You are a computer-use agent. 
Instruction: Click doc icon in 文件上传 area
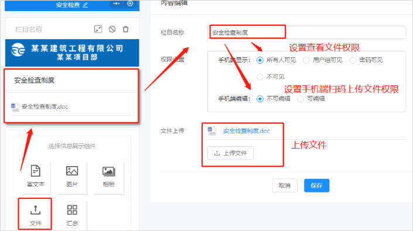coord(211,131)
